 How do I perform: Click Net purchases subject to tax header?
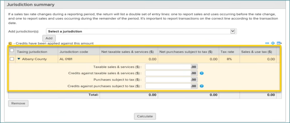click(186, 52)
